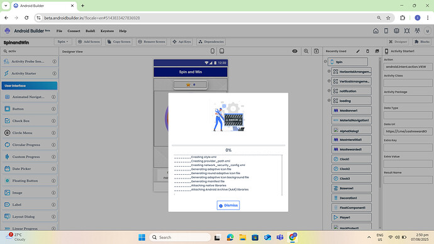Open Dependencies button

(211, 42)
